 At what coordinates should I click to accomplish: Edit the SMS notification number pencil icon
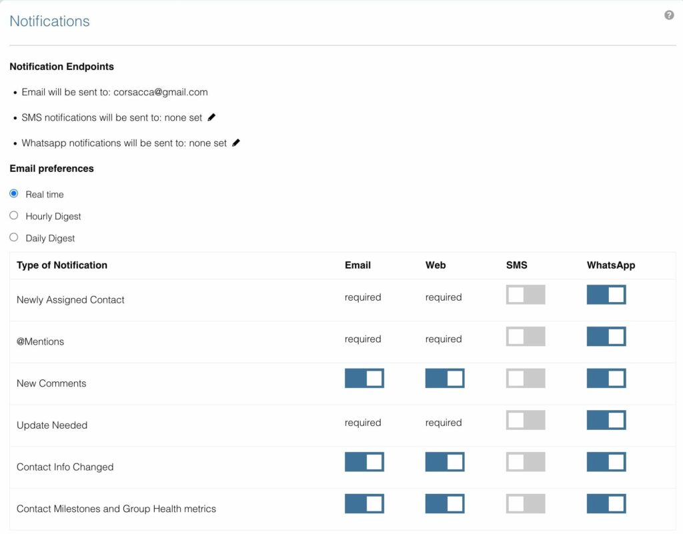(211, 117)
